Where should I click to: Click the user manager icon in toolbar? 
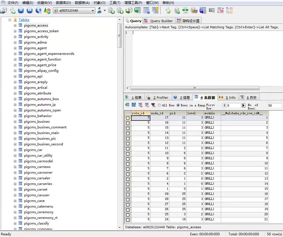(x=100, y=11)
